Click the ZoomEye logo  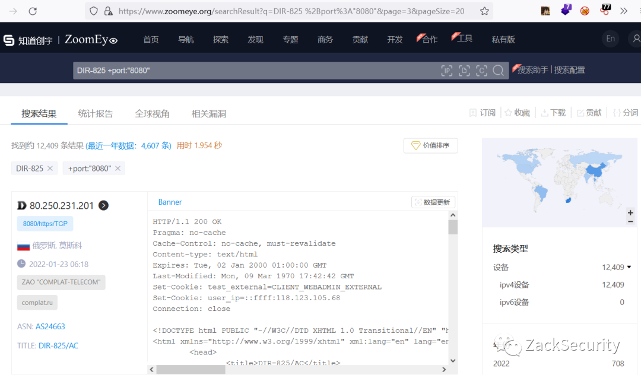(x=91, y=39)
